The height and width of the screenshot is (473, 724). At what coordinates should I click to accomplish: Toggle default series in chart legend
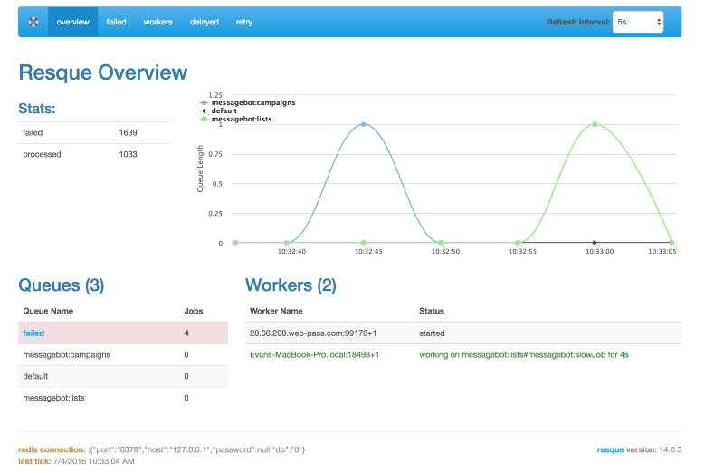pos(218,111)
